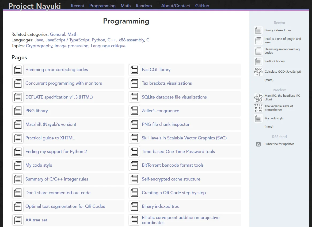312x227 pixels.
Task: Open Creating a QR Code step by step
Action: [174, 193]
